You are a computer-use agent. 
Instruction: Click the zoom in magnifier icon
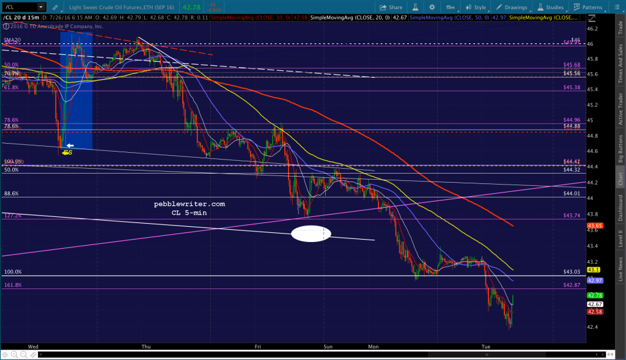(15, 354)
